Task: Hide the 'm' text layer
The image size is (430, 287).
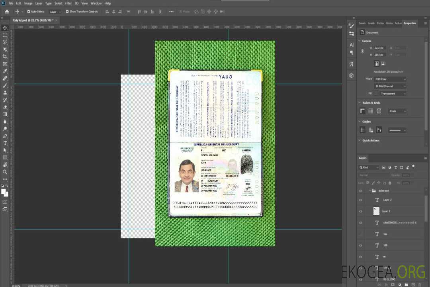Action: [x=361, y=257]
